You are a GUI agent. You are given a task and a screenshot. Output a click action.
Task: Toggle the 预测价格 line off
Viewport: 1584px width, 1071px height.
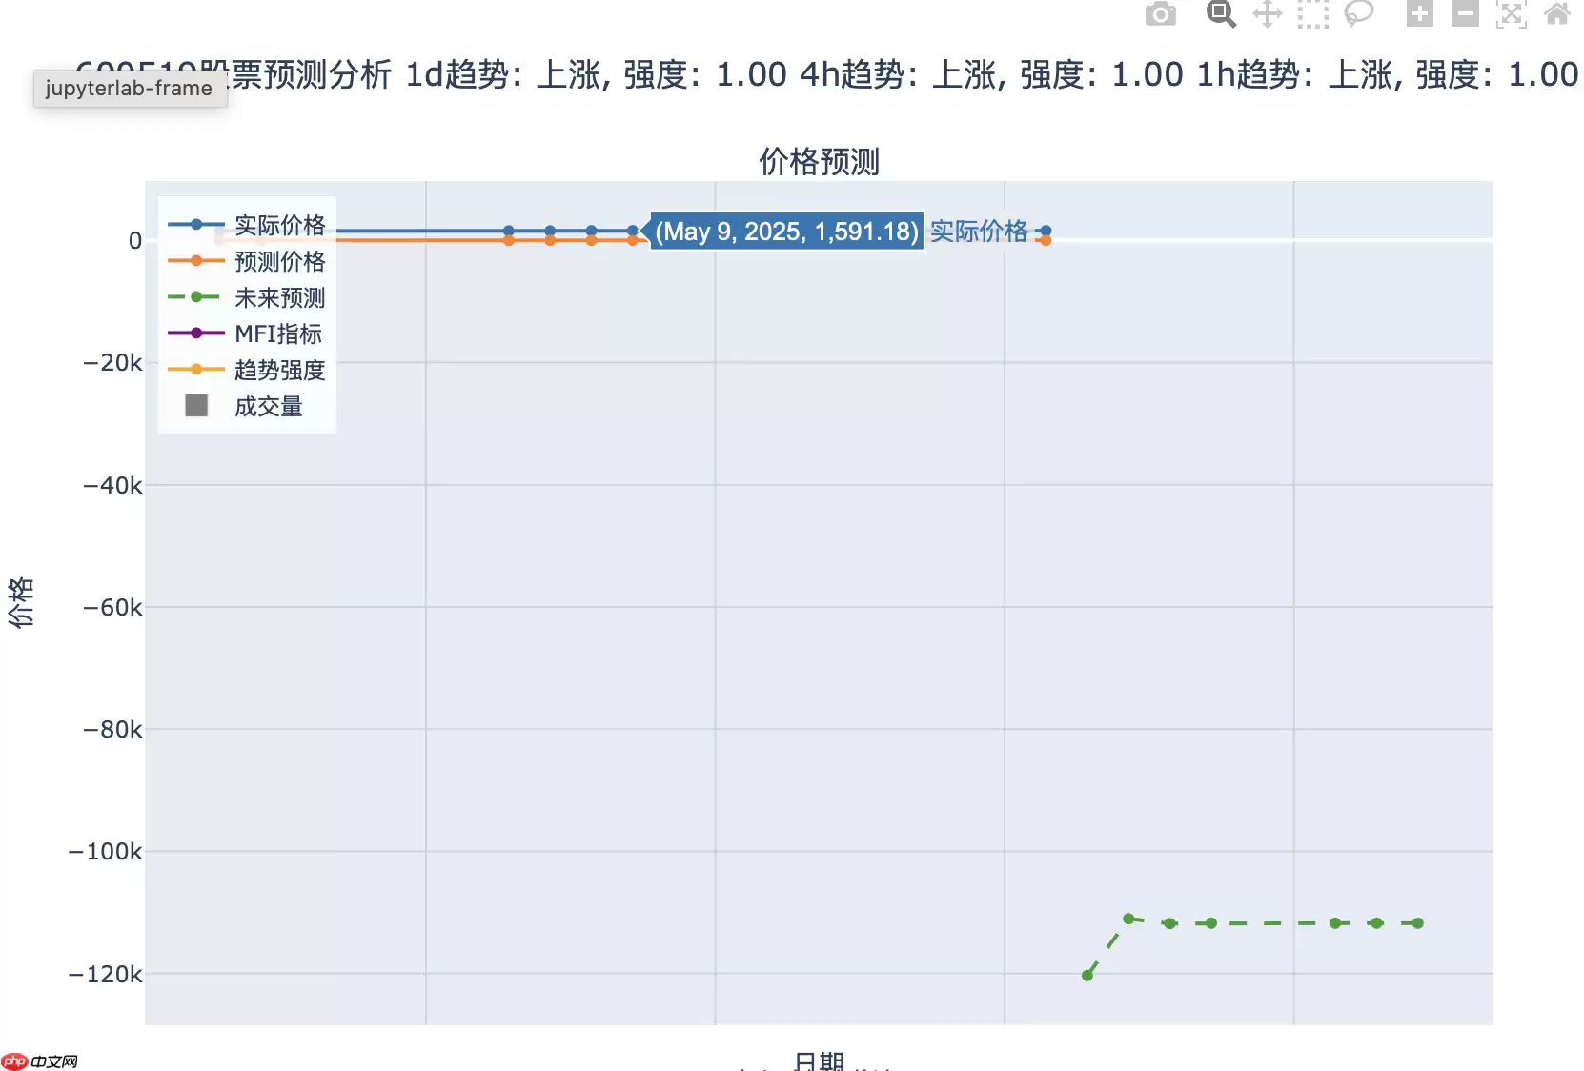[x=280, y=261]
